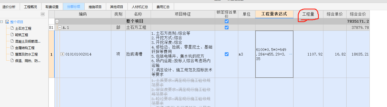The width and height of the screenshot is (387, 107).
Task: Toggle 锁定综合单价 checkbox for 整个项目 row
Action: tap(227, 21)
